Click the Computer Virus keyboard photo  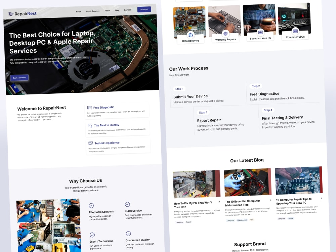pyautogui.click(x=294, y=18)
